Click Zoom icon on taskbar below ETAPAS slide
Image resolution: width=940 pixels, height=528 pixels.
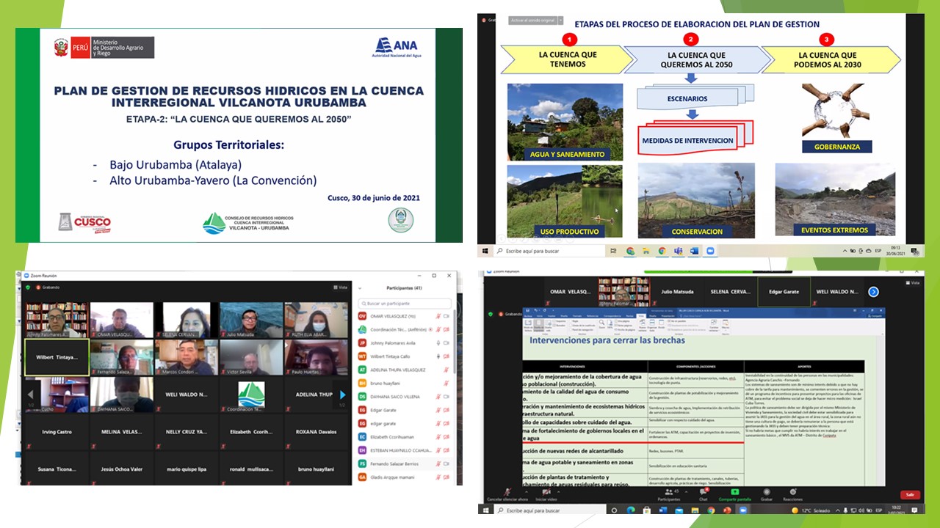710,250
